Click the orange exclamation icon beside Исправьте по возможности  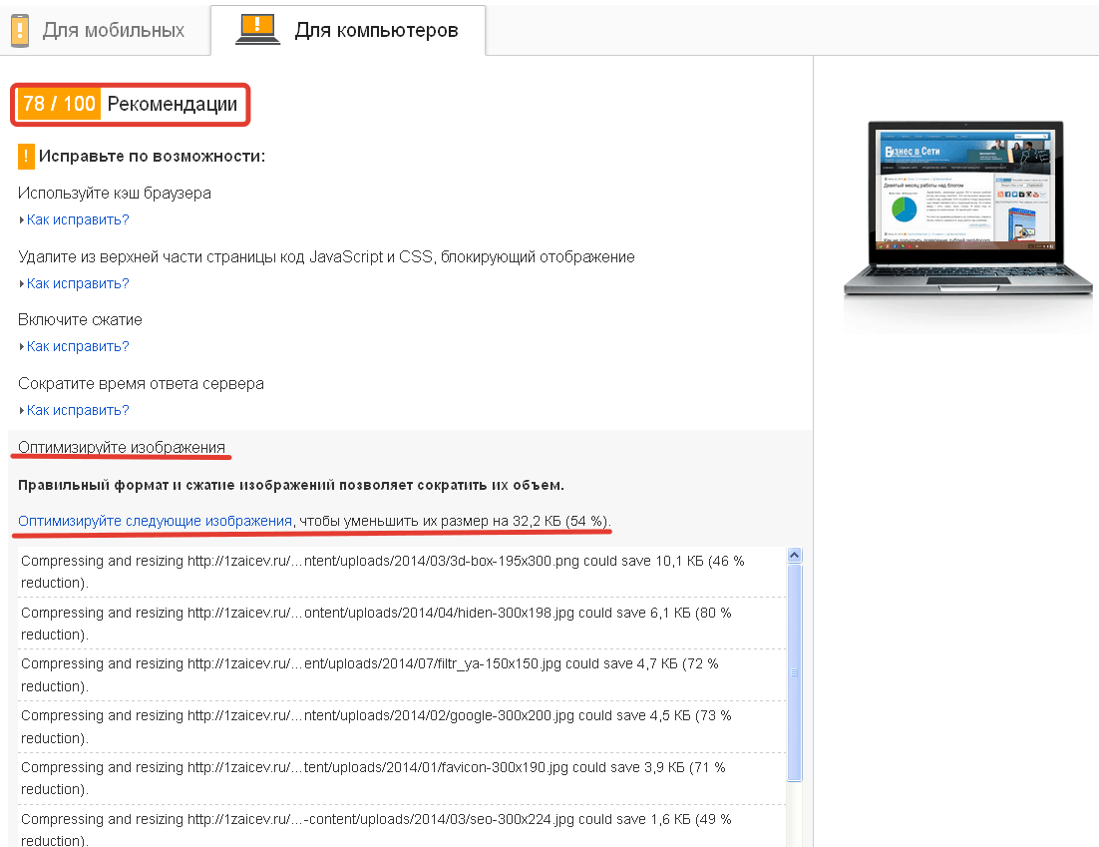click(26, 157)
